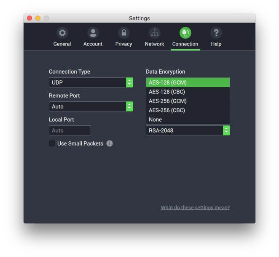Enable the Use Small Packets checkbox
Screen dimensions: 279x257
click(52, 143)
